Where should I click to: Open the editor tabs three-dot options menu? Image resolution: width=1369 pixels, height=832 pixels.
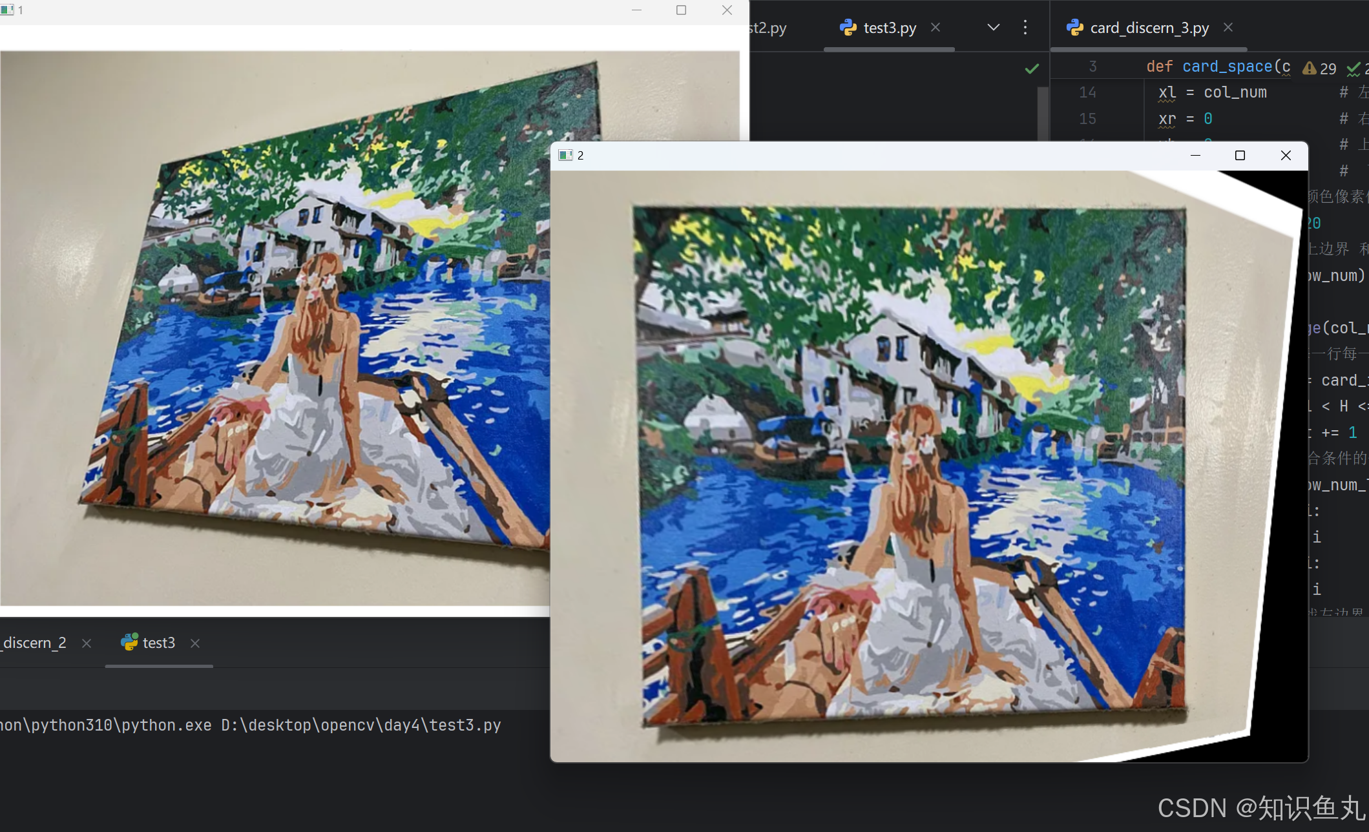pyautogui.click(x=1025, y=28)
